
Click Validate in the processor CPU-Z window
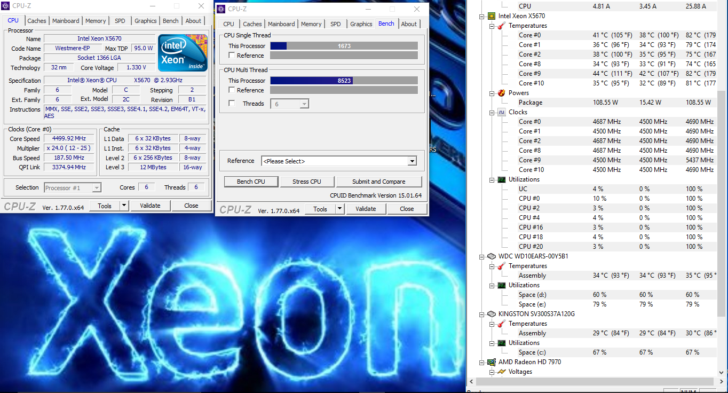coord(150,206)
